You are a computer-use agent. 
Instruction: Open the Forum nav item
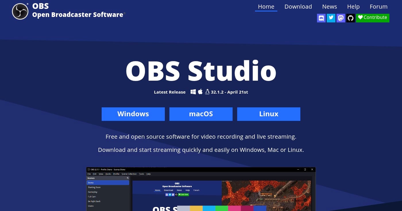pos(378,7)
